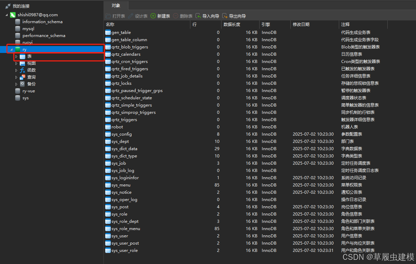Screen dimensions: 416x264
Task: Select the ruoyi database in tree
Action: click(x=27, y=43)
